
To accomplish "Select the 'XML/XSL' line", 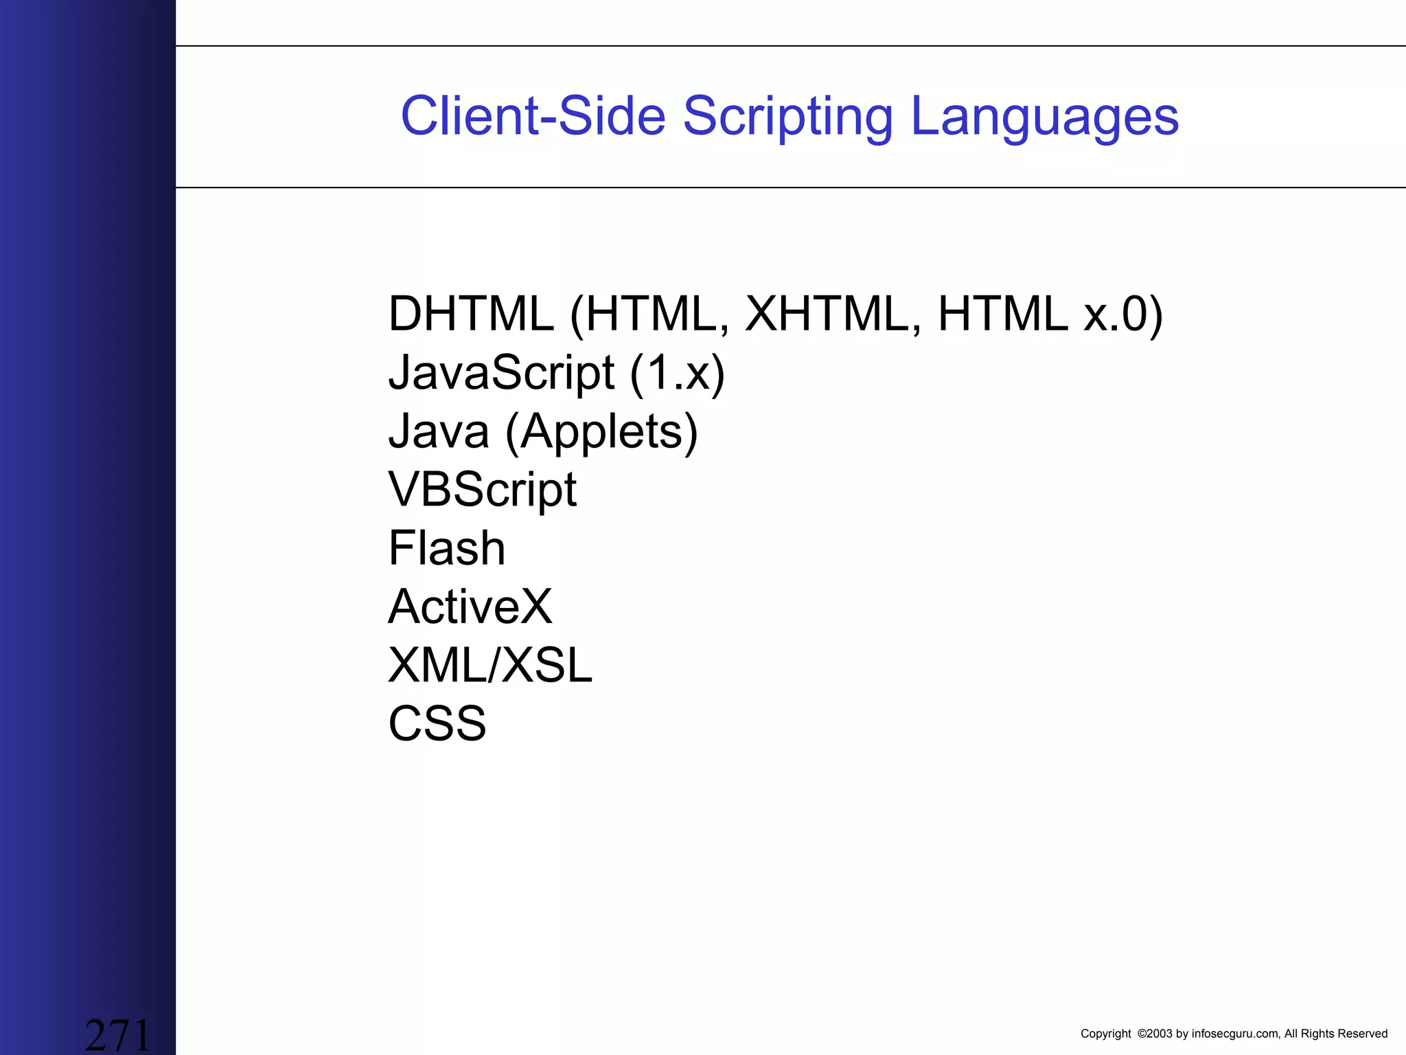I will [x=490, y=665].
